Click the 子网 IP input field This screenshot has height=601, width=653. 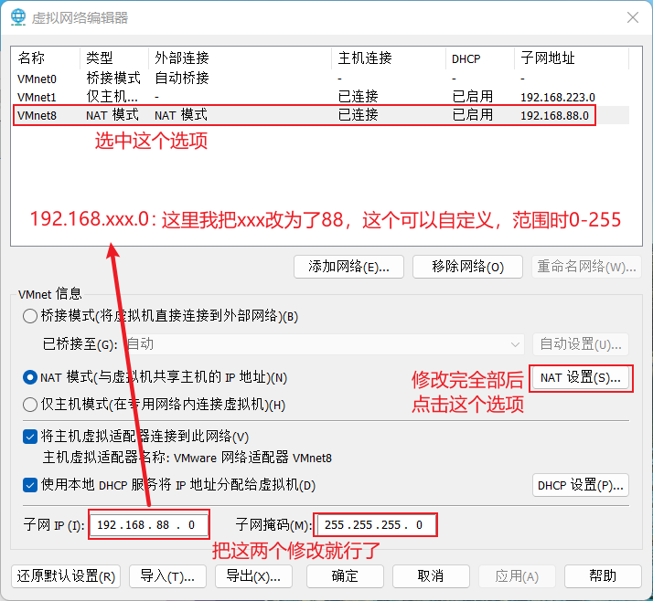(149, 525)
